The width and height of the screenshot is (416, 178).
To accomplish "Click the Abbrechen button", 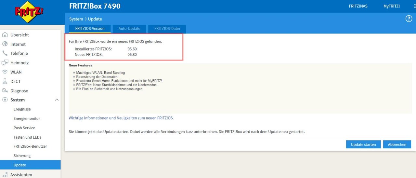I will click(397, 144).
